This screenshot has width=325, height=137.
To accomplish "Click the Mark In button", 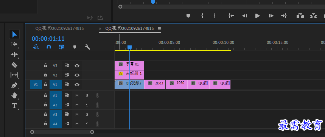I will pyautogui.click(x=202, y=16).
